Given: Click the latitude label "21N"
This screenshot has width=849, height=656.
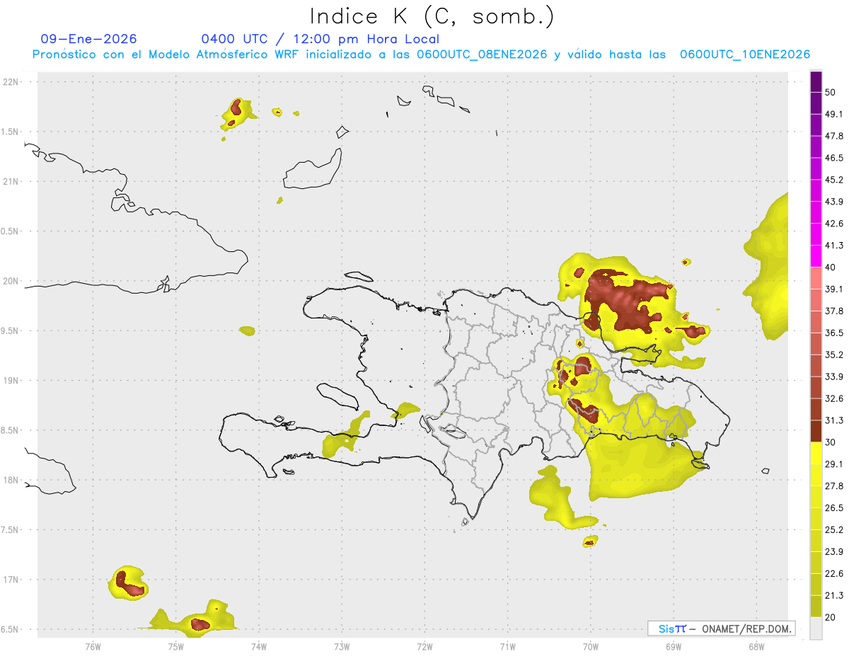Looking at the screenshot, I should pyautogui.click(x=11, y=181).
